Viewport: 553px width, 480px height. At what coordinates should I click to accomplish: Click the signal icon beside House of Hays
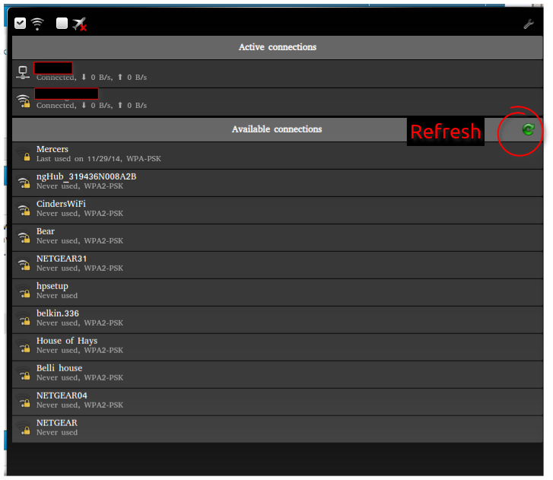tap(24, 347)
